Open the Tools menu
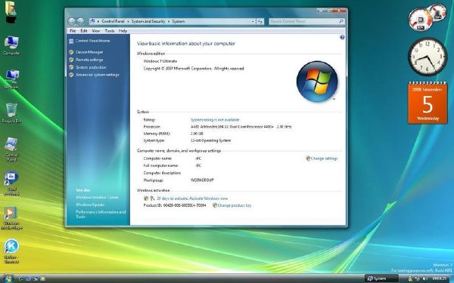 click(110, 31)
